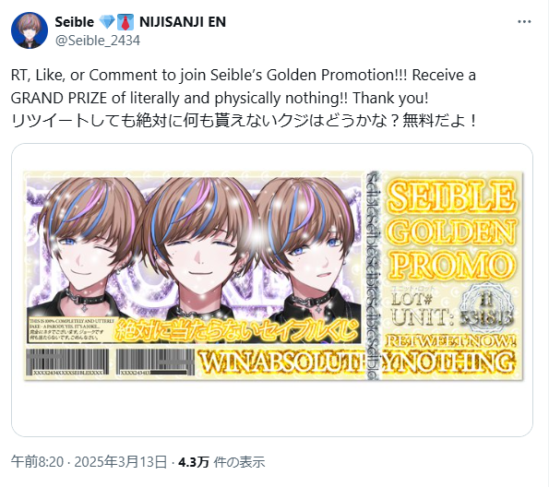This screenshot has width=549, height=487.
Task: Click the WIN ABSOLUTELY NOTHING banner on image
Action: point(357,362)
